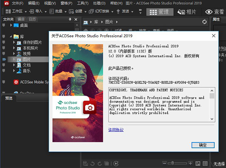Image resolution: width=226 pixels, height=168 pixels.
Task: Open the 编辑(E) menu
Action: (x=34, y=3)
